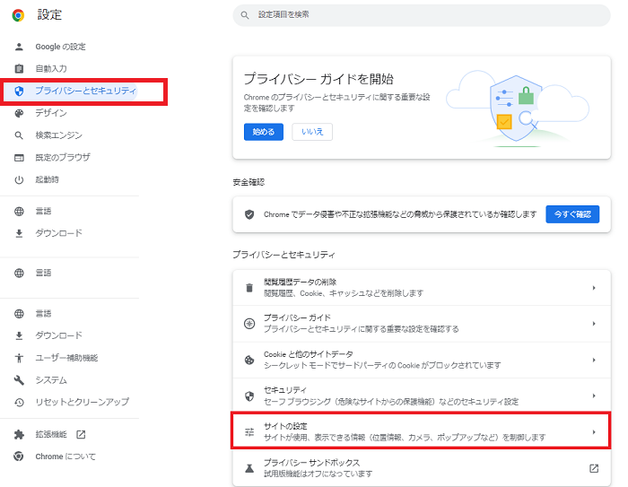Click the wrench icon for システム
The width and height of the screenshot is (628, 487).
(19, 380)
